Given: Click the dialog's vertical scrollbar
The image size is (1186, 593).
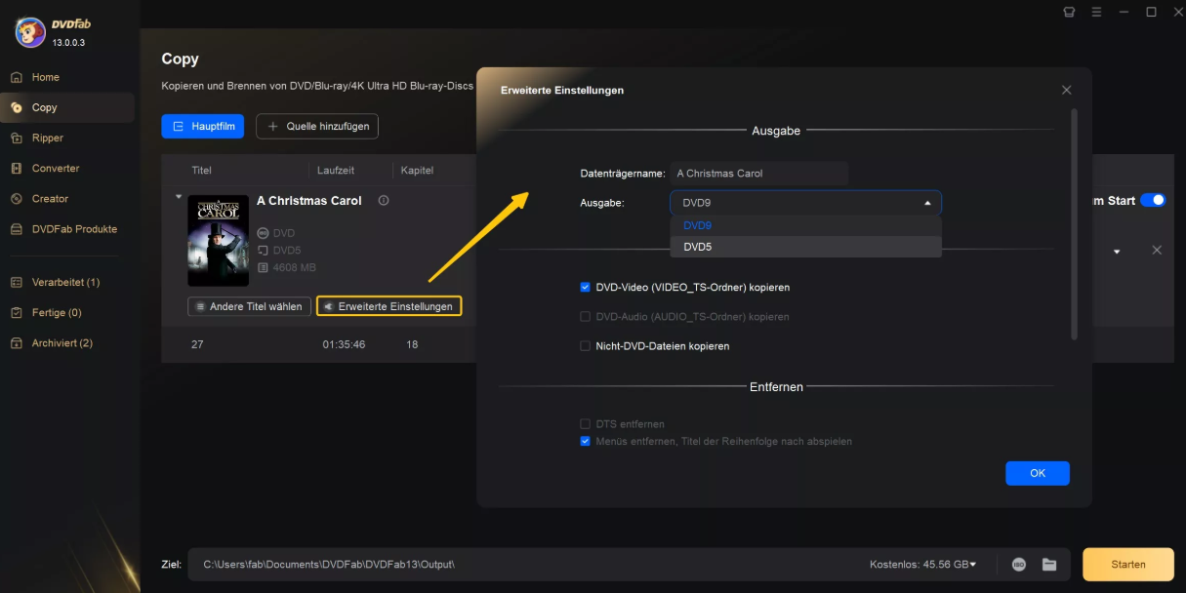Looking at the screenshot, I should coord(1075,224).
